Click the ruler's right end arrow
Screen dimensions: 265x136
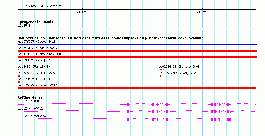coord(256,10)
